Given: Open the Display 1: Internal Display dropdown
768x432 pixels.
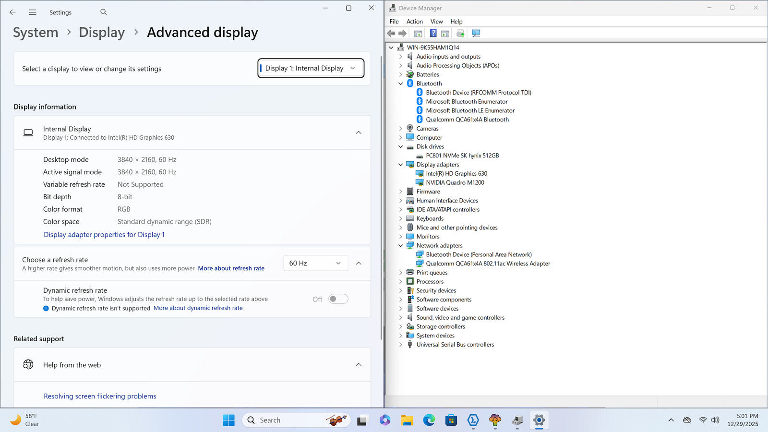Looking at the screenshot, I should coord(311,68).
